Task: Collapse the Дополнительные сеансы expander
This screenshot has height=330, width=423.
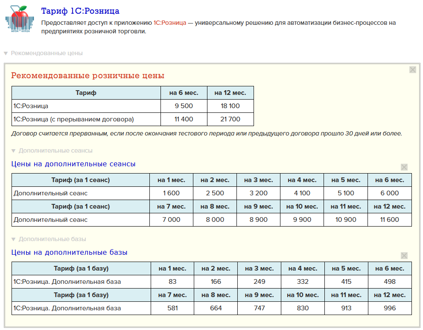Action: [52, 150]
